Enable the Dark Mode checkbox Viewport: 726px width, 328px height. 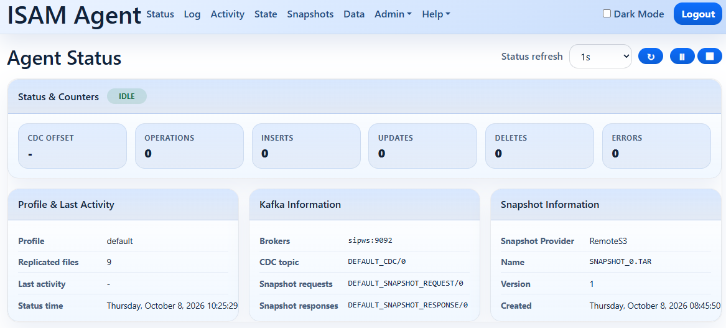pyautogui.click(x=607, y=14)
